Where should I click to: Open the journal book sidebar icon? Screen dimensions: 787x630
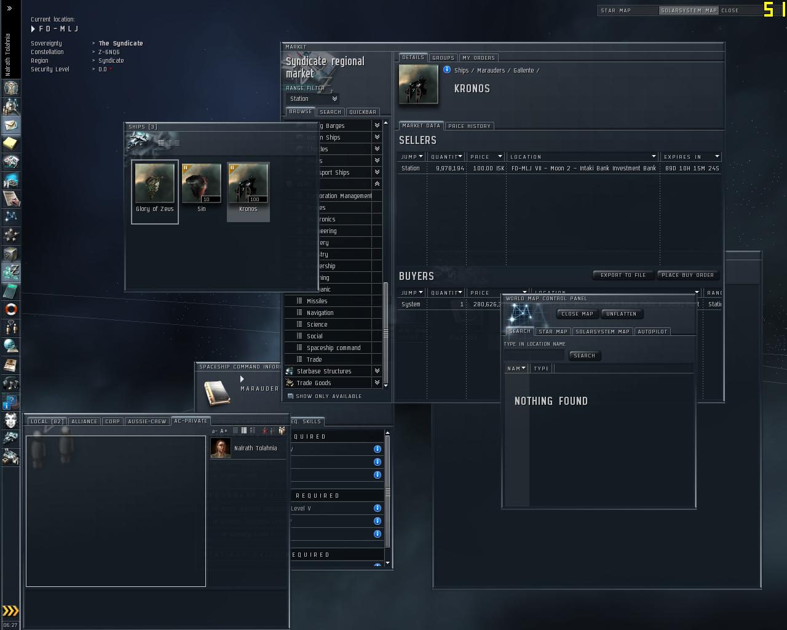(11, 364)
